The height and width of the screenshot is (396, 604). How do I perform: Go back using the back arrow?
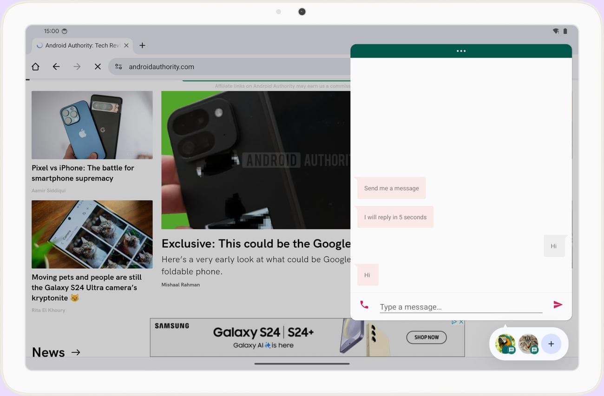pyautogui.click(x=56, y=67)
